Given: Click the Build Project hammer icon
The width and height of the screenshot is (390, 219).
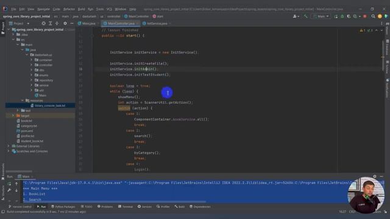Looking at the screenshot, I should pyautogui.click(x=305, y=16).
